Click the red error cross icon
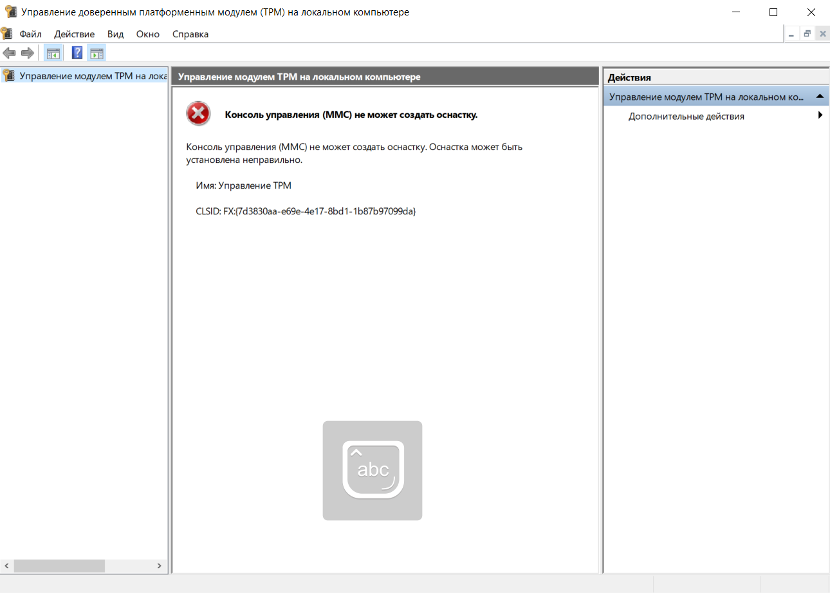Viewport: 830px width, 593px height. pyautogui.click(x=198, y=114)
